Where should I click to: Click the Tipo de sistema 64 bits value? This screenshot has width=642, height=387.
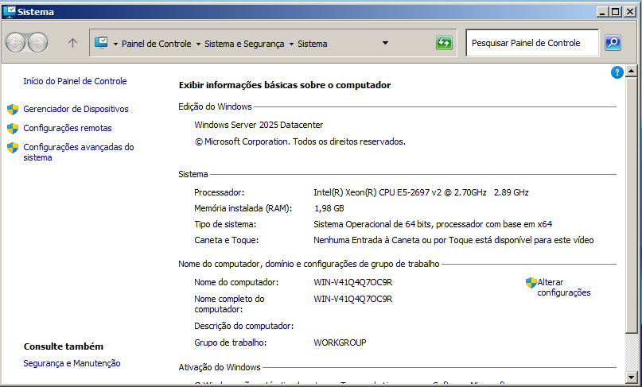click(433, 224)
